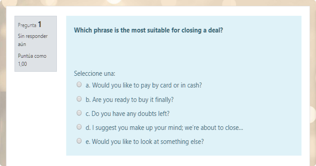Click the 'Pregunta 1' question number label

pos(30,24)
